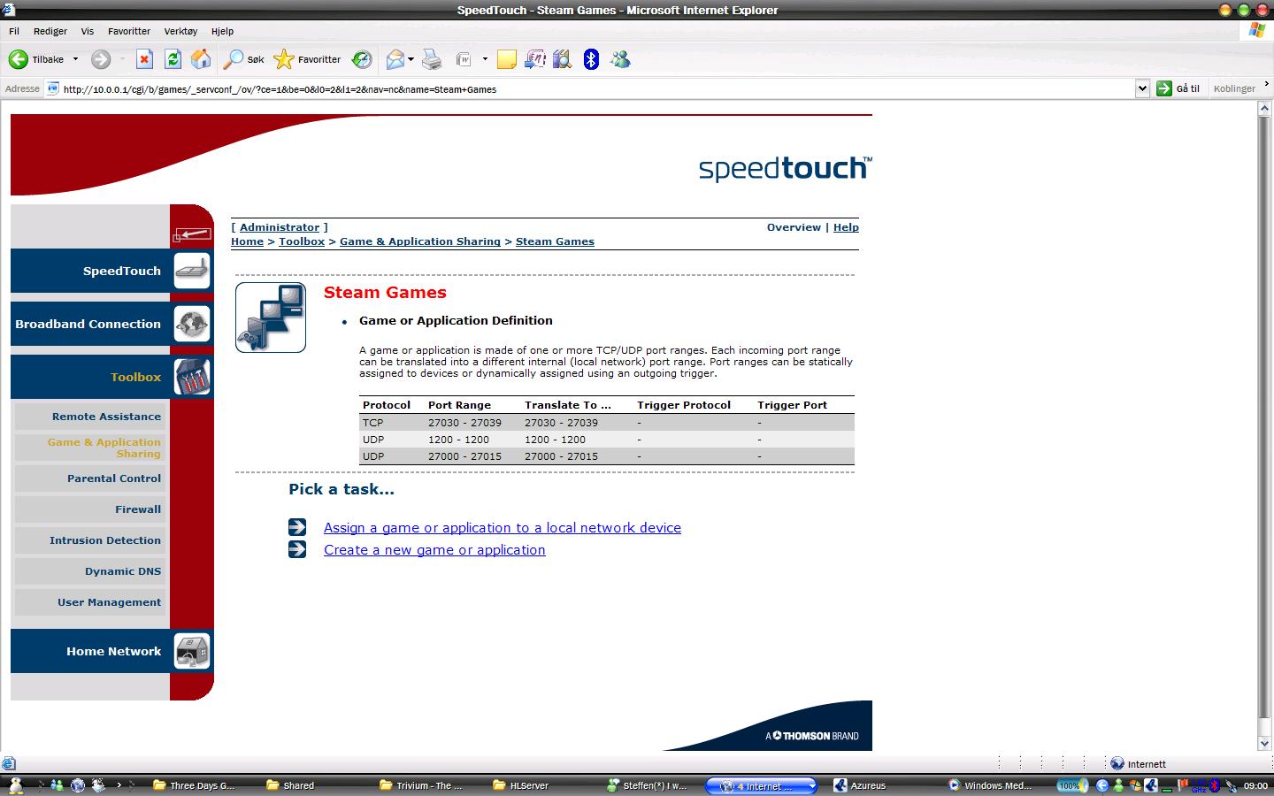Open the Tilbake history dropdown arrow
1274x796 pixels.
[x=75, y=59]
